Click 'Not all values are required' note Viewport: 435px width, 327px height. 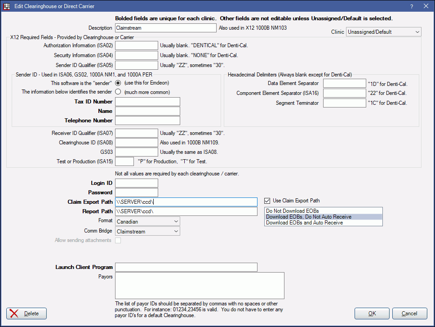coord(177,174)
